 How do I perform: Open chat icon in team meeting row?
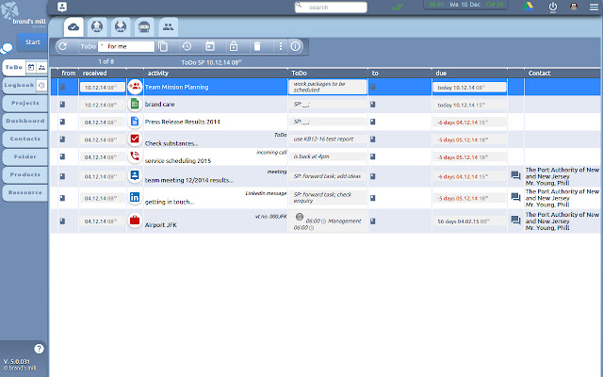click(515, 176)
